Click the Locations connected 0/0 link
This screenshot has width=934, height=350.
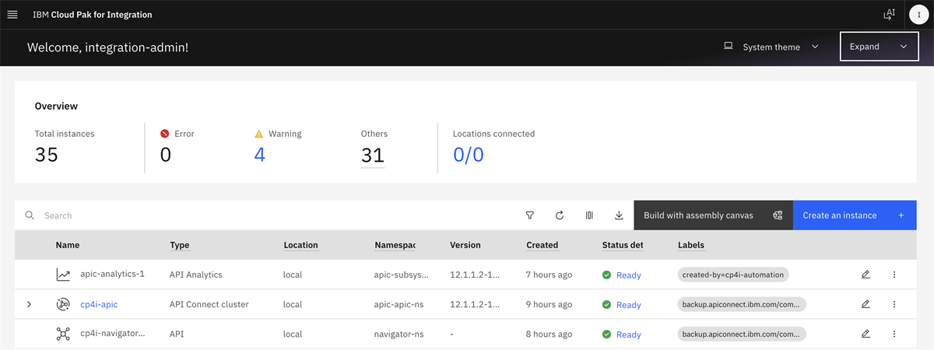(469, 155)
